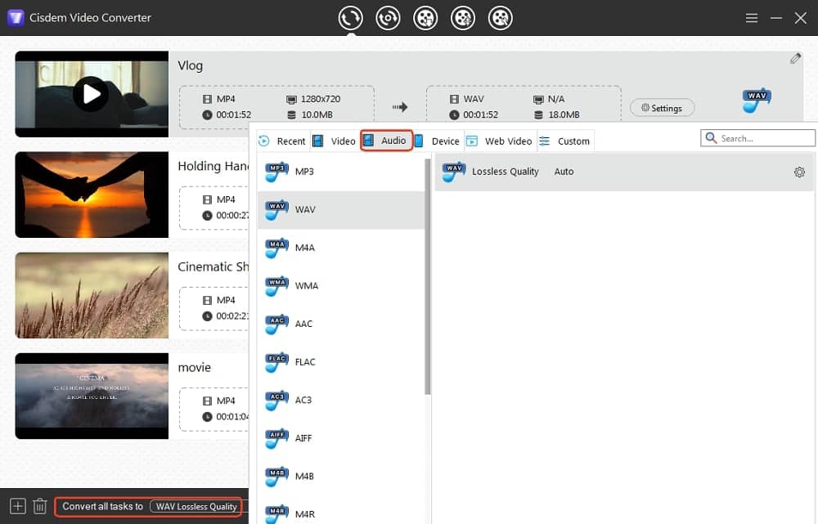The width and height of the screenshot is (818, 524).
Task: Click the Settings button for Vlog
Action: pyautogui.click(x=662, y=108)
